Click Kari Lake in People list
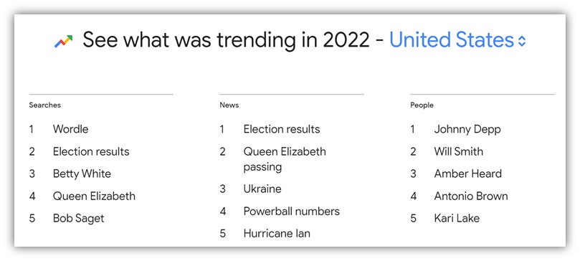This screenshot has height=261, width=580. pos(457,218)
